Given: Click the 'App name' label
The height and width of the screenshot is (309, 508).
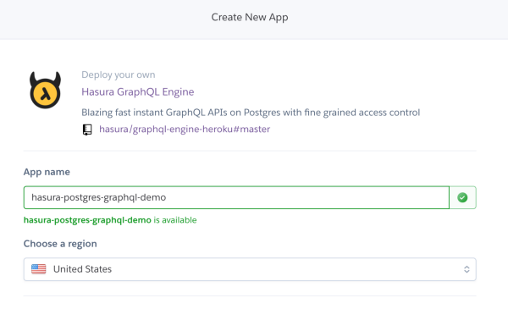Looking at the screenshot, I should 47,172.
